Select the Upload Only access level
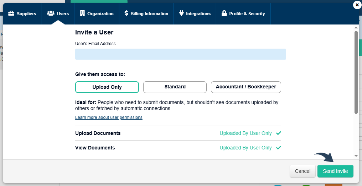The image size is (362, 186). (107, 87)
